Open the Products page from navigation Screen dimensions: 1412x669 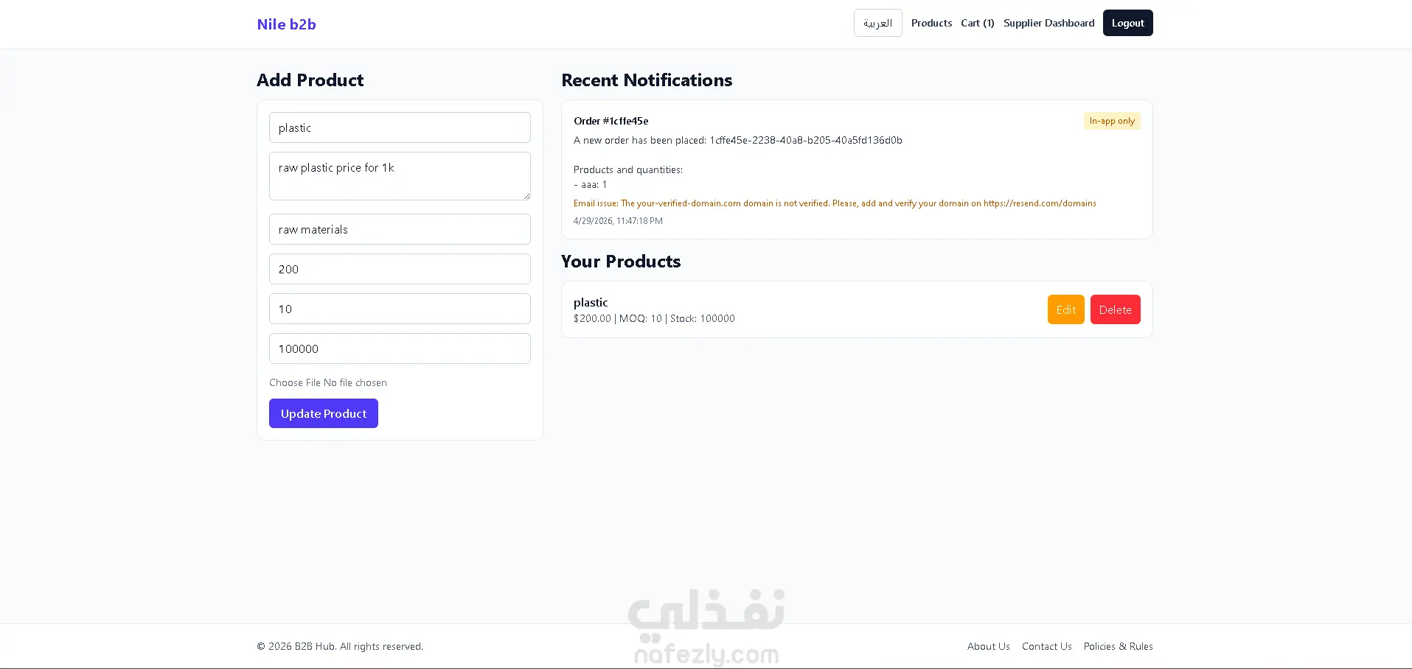931,23
